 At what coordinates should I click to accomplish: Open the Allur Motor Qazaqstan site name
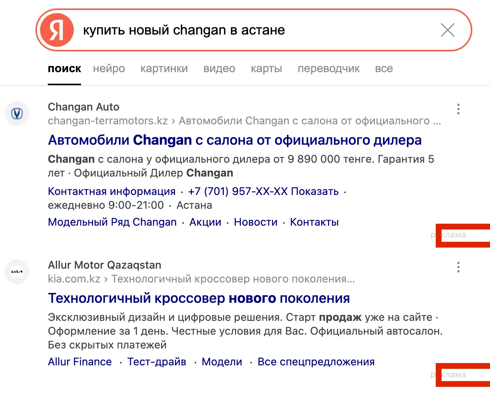click(x=105, y=265)
